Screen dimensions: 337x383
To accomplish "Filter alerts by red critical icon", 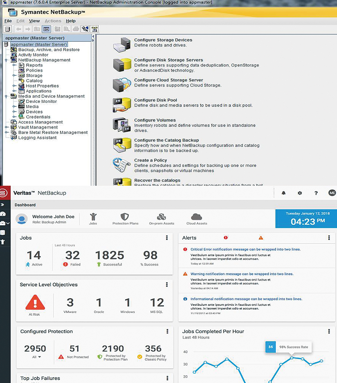I will coord(226,237).
